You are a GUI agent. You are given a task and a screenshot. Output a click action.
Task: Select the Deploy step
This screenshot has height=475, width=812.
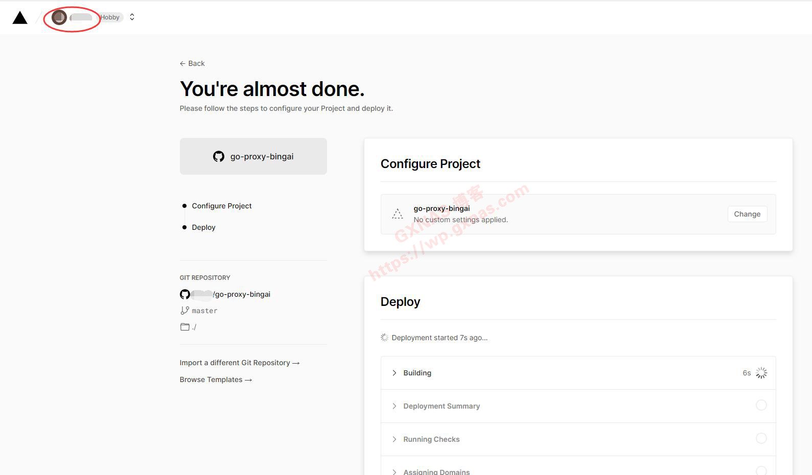click(x=203, y=227)
